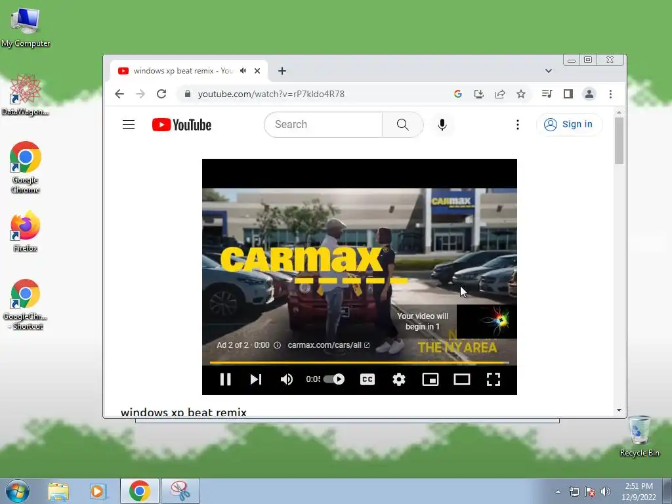This screenshot has width=672, height=504.
Task: Open network tray icon
Action: (x=574, y=492)
